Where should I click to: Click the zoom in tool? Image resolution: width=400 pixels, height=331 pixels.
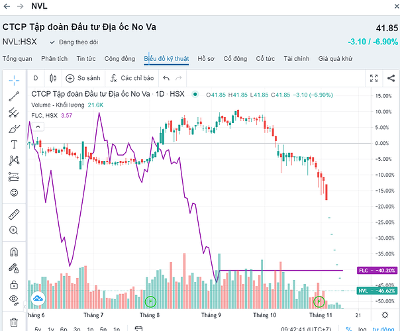(14, 230)
